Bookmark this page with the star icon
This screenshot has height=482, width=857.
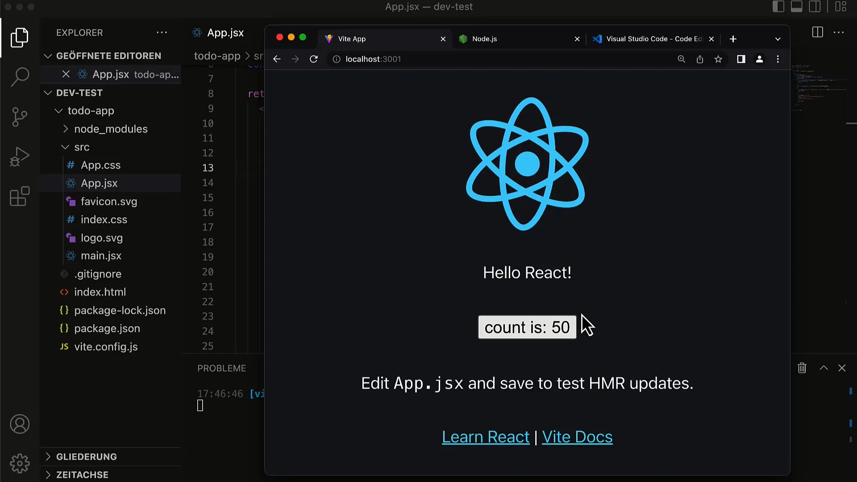pyautogui.click(x=718, y=59)
